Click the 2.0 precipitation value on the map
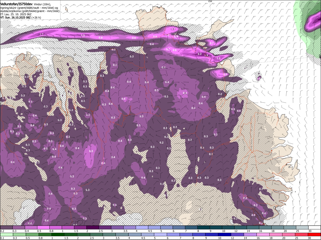321x240 pixels. (x=200, y=54)
